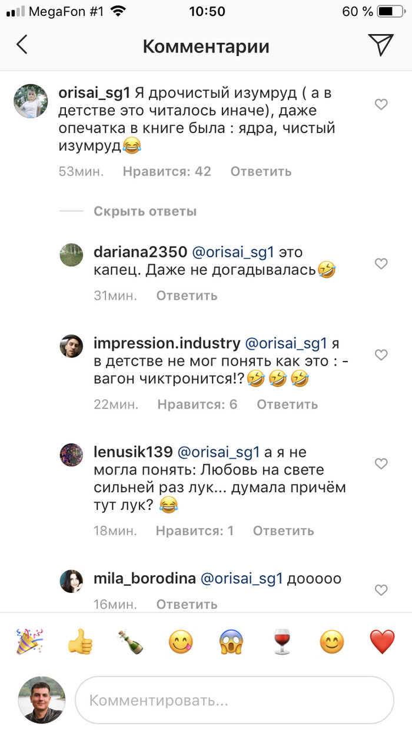Tap the Комментировать input field
Viewport: 412px width, 733px height.
[234, 701]
